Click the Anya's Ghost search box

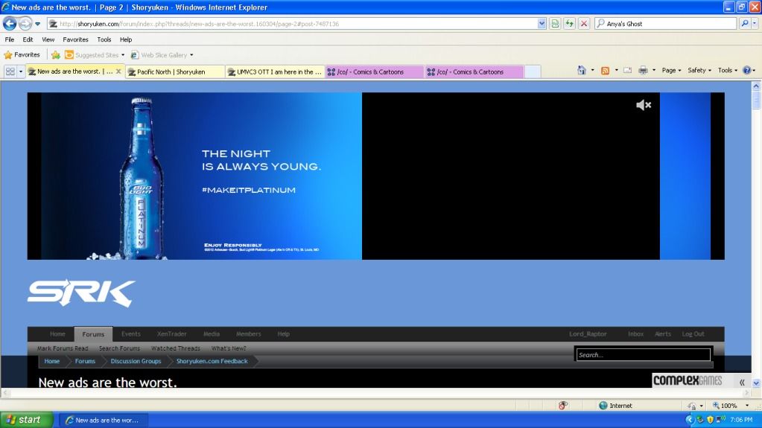click(665, 24)
